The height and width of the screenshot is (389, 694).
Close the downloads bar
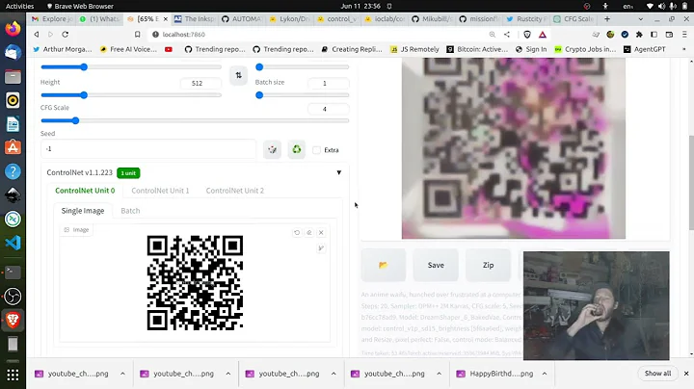686,374
